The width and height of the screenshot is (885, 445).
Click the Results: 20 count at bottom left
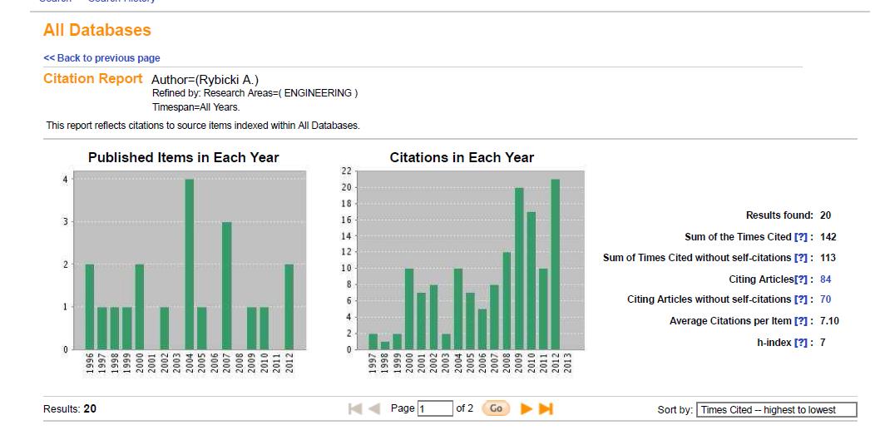pos(70,409)
